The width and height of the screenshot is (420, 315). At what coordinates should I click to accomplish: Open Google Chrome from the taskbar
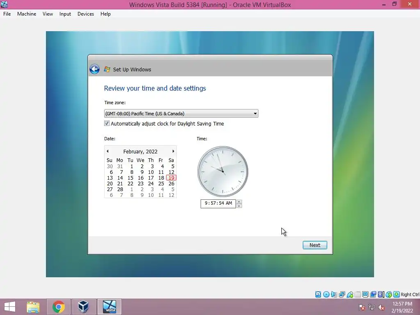[x=58, y=307]
